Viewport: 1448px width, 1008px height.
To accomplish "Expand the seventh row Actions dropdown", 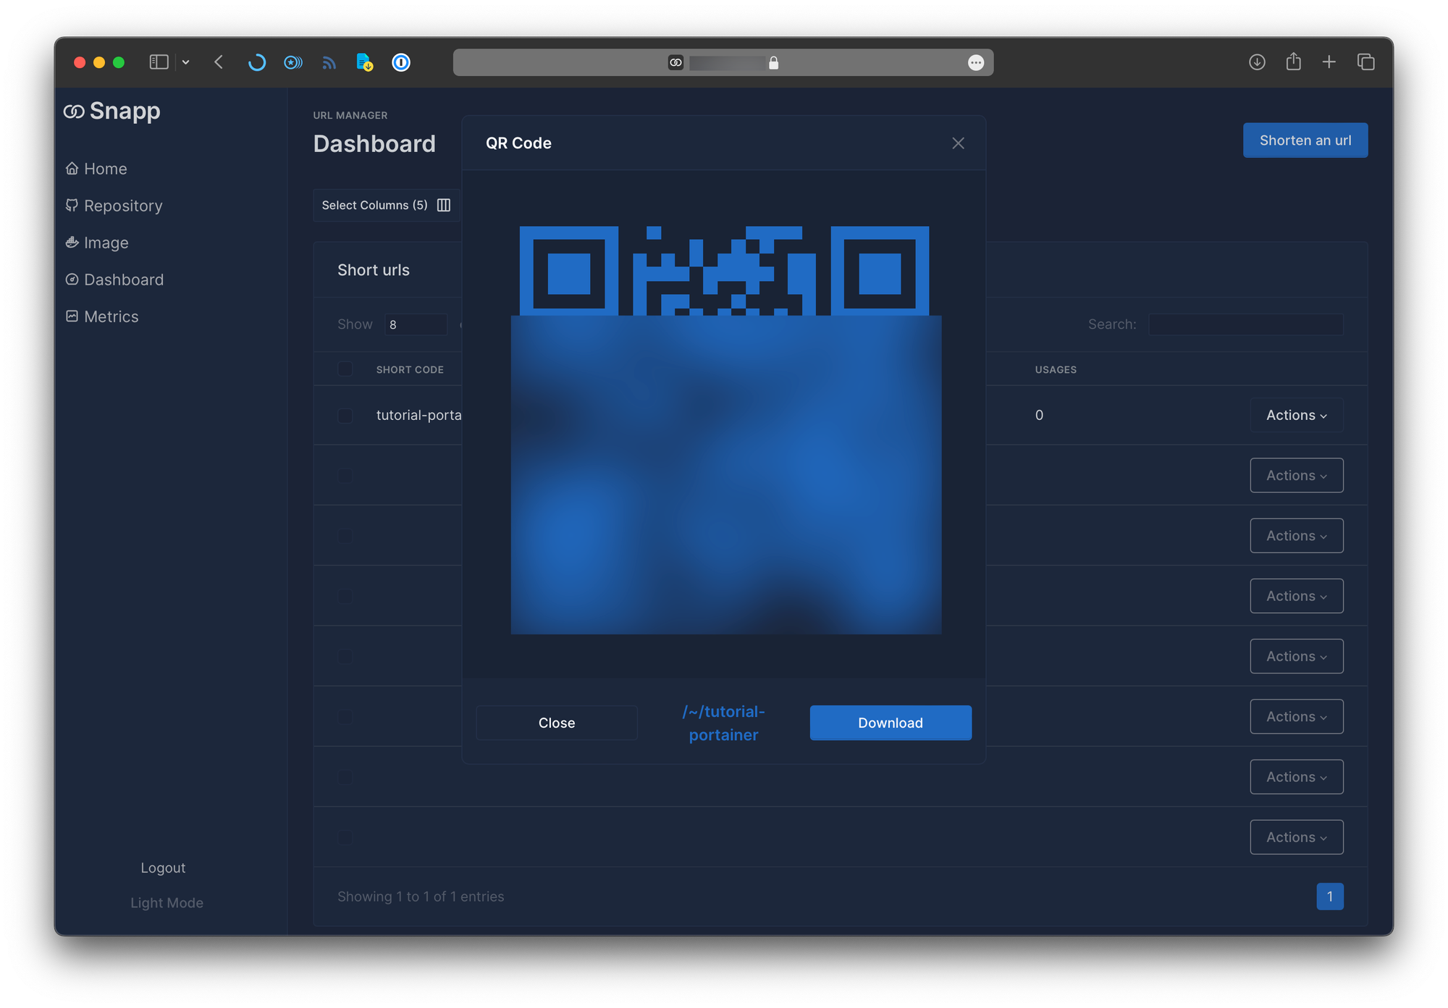I will tap(1297, 777).
